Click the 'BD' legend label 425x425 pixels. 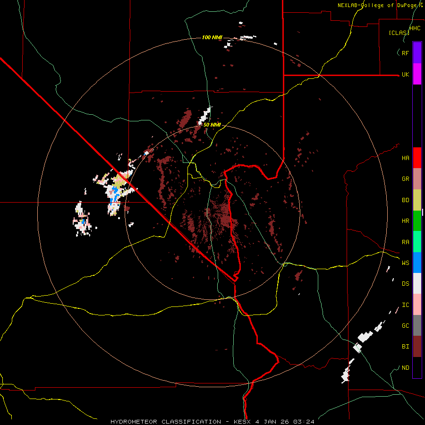click(405, 200)
